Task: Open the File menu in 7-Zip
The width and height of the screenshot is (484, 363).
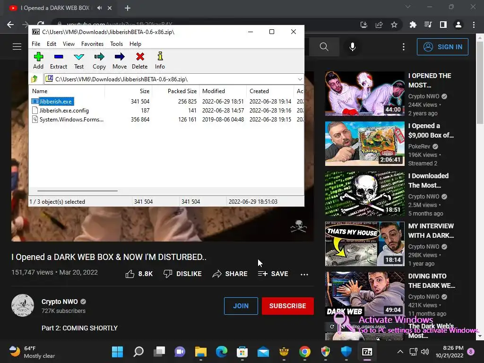Action: (36, 44)
